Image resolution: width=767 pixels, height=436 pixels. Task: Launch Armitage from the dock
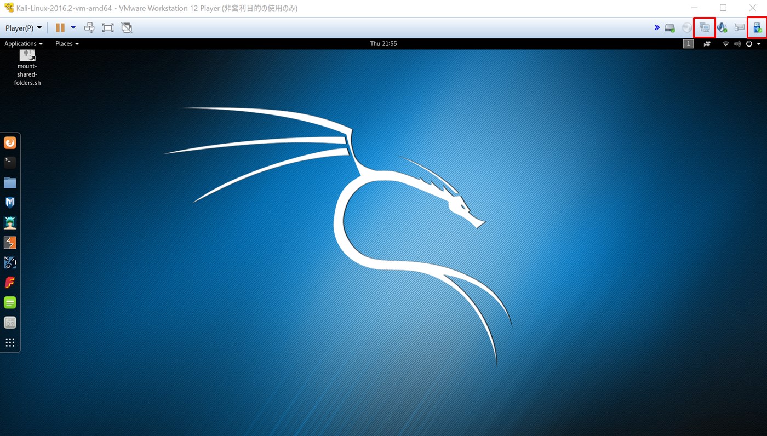coord(10,222)
